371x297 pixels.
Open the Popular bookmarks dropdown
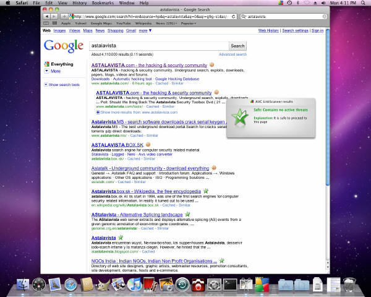point(189,24)
